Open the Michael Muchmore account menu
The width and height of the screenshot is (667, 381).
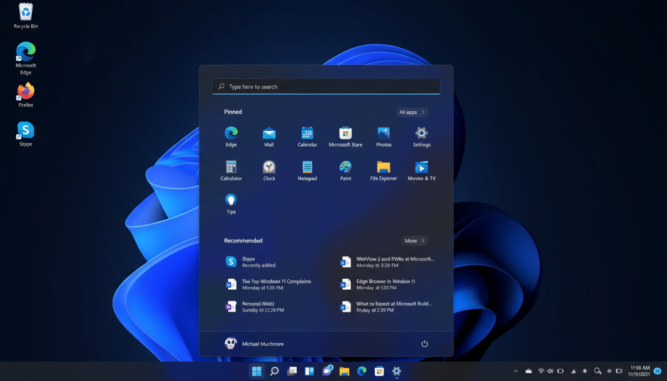(x=254, y=343)
